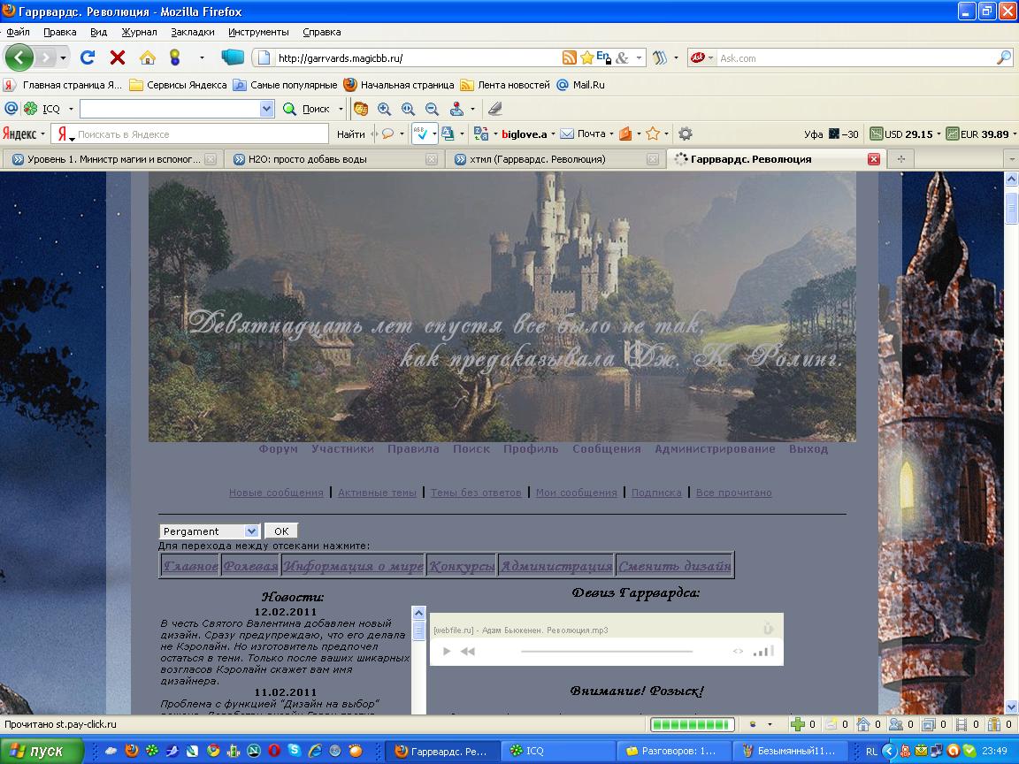Switch to the ICQ taskbar window

click(559, 751)
